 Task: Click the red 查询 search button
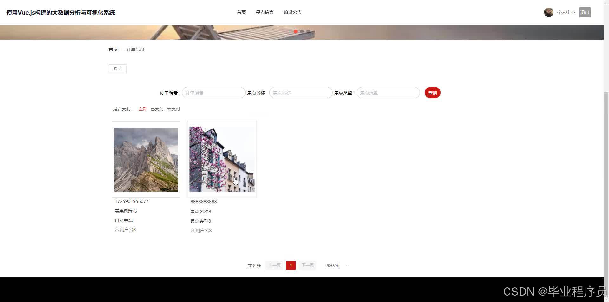(433, 93)
